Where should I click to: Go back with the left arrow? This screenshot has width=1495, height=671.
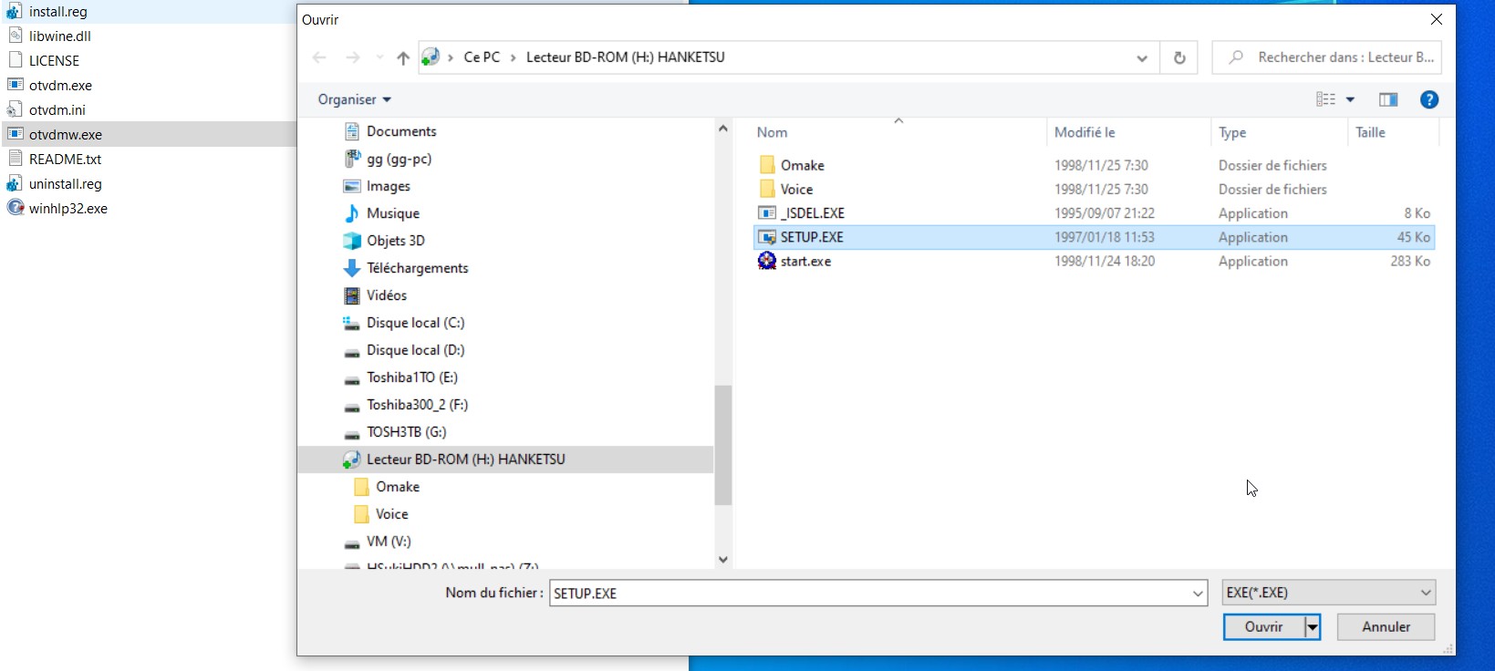[x=319, y=57]
